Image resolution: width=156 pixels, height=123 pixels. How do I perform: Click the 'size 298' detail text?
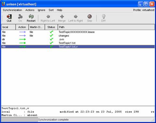[x=132, y=112]
